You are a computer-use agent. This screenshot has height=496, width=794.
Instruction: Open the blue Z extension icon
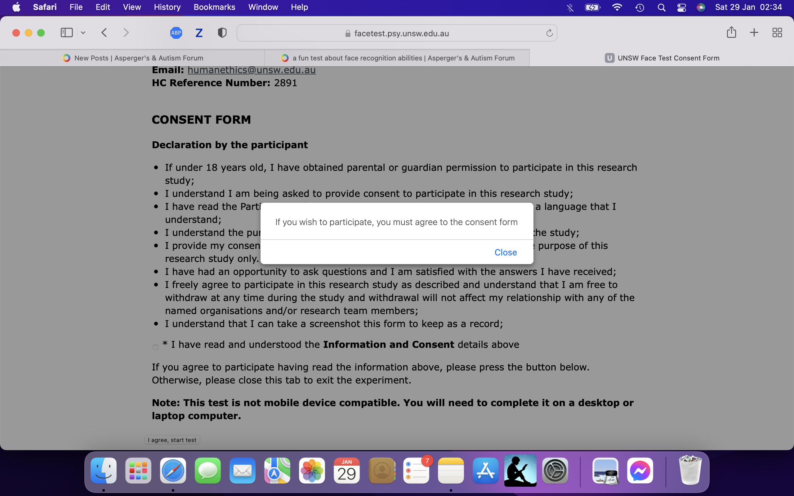point(199,33)
